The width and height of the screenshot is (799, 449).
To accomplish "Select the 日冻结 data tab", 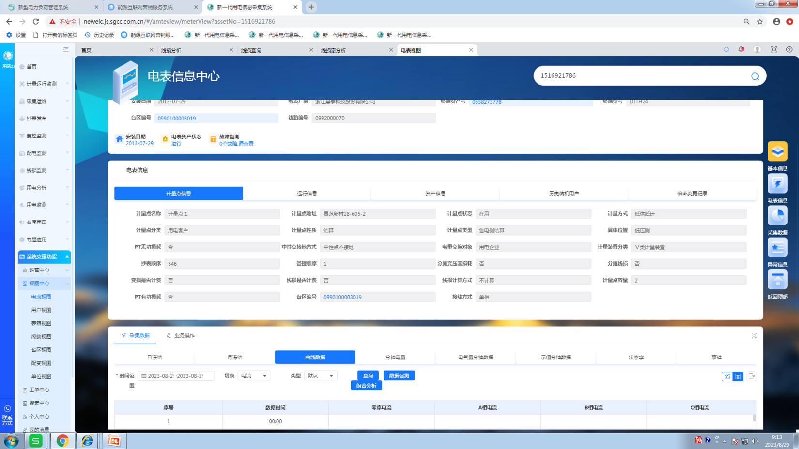I will (154, 358).
